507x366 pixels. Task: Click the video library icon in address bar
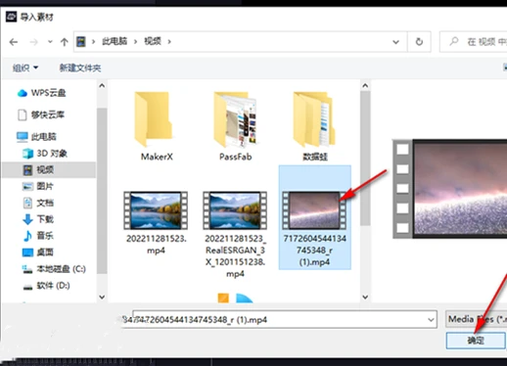click(81, 41)
